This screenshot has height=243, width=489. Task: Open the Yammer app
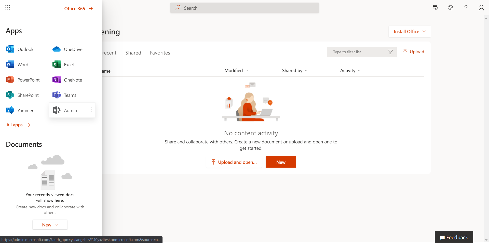pos(20,110)
